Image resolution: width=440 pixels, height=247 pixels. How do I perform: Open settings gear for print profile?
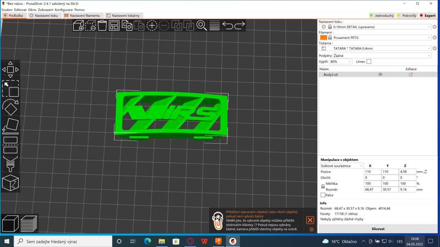pos(435,27)
